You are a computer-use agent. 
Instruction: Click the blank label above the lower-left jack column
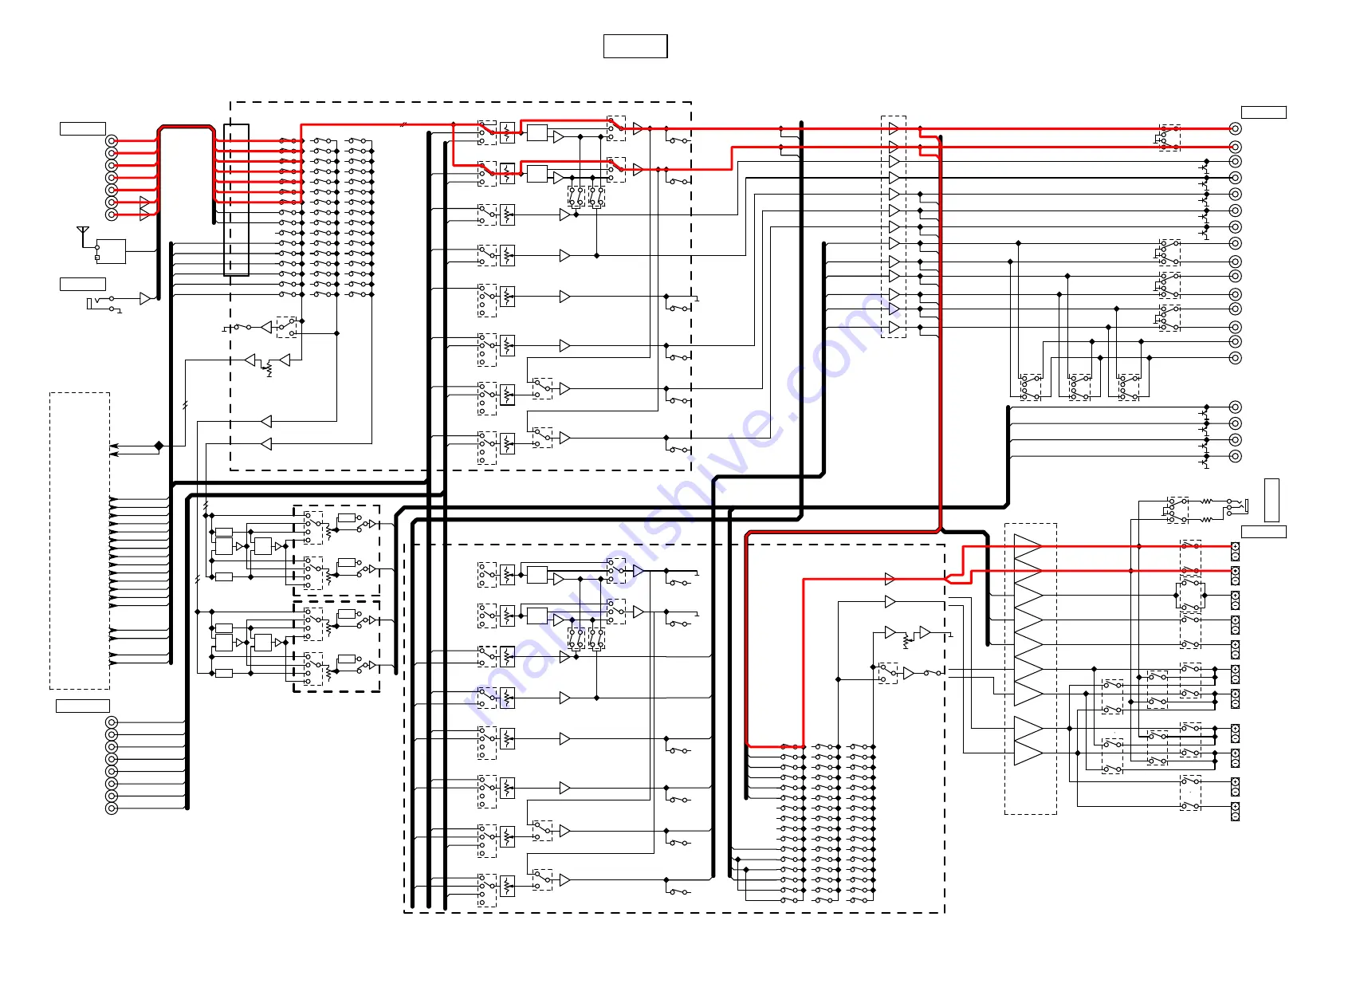click(83, 706)
